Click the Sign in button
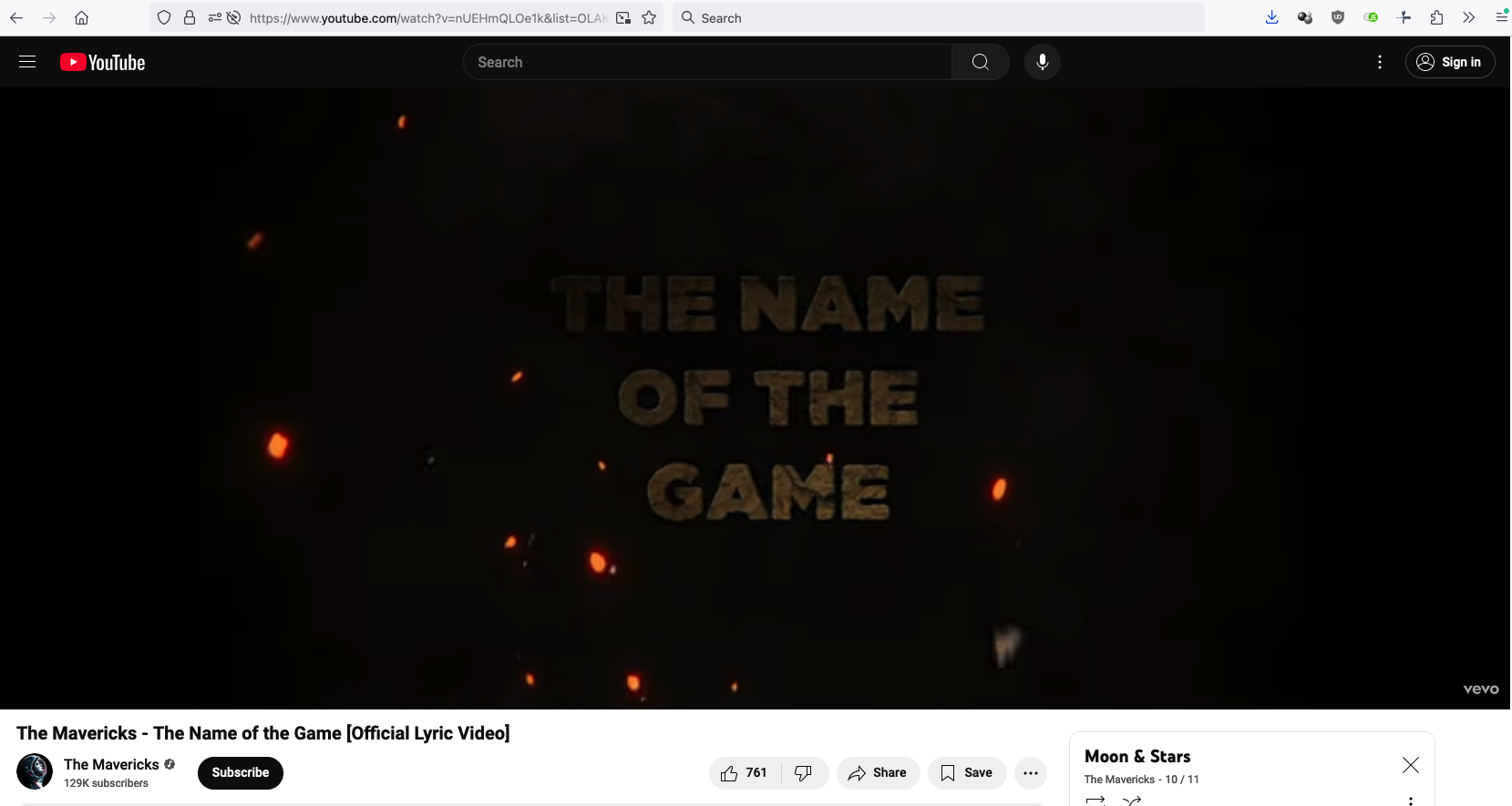 [x=1450, y=62]
